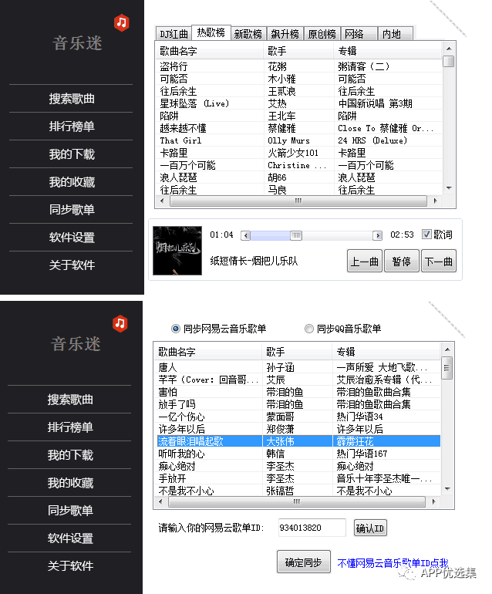Click the playback progress slider thumb
This screenshot has height=594, width=492.
296,235
